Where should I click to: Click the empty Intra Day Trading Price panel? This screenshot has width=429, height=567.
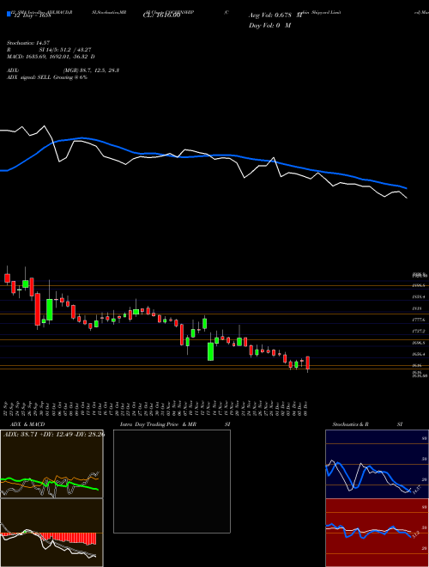(172, 481)
